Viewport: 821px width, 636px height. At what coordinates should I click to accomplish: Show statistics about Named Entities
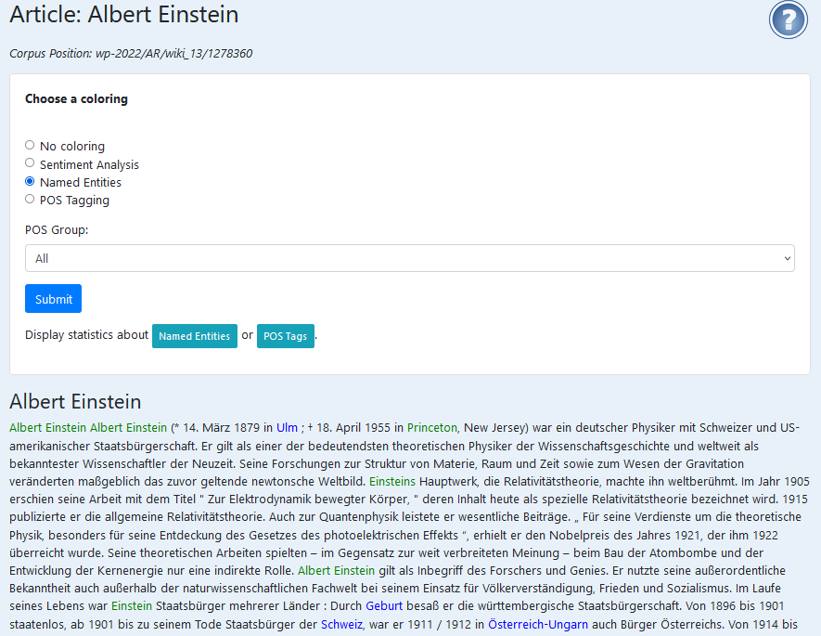coord(194,336)
